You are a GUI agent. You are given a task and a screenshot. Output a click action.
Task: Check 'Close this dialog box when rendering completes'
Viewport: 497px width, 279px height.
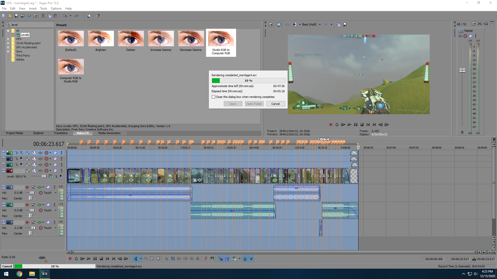pyautogui.click(x=213, y=97)
